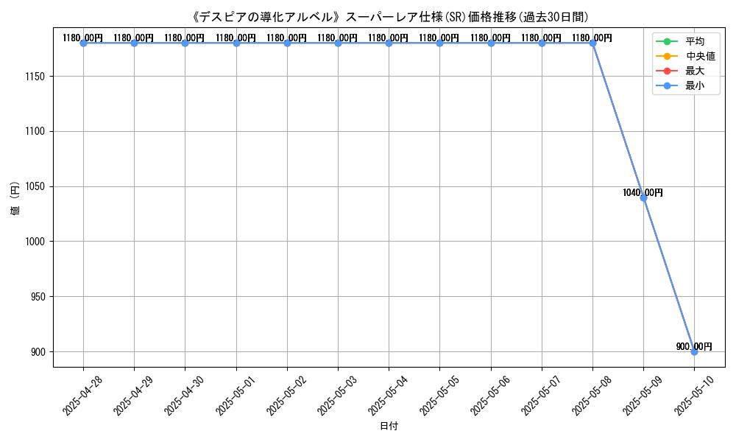Select the 1040 yen data point marker
736x442 pixels.
pos(643,197)
